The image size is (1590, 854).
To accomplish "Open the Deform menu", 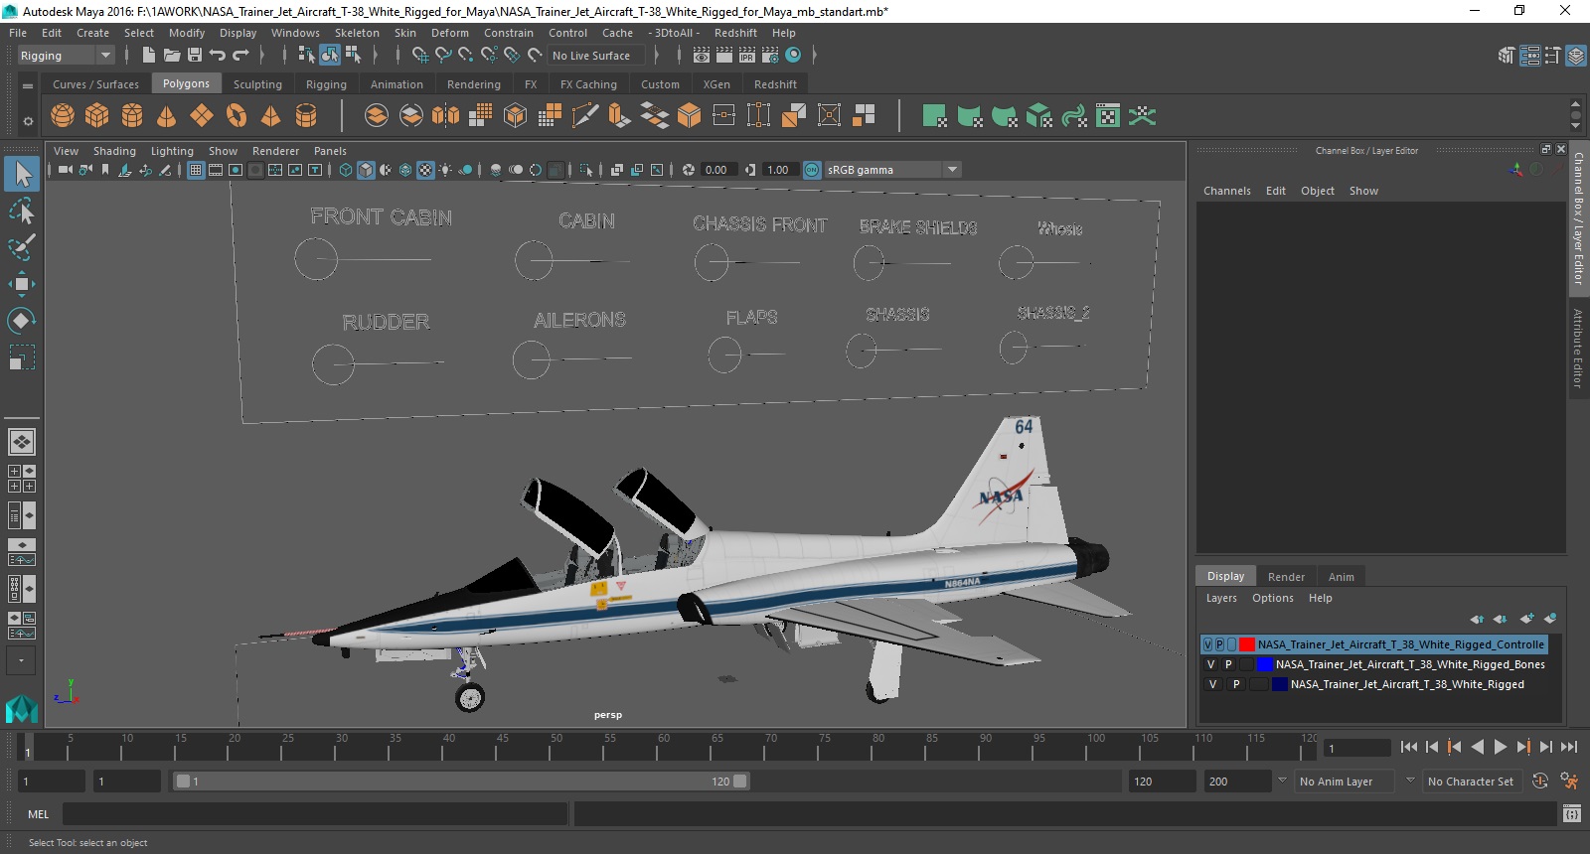I will (449, 33).
